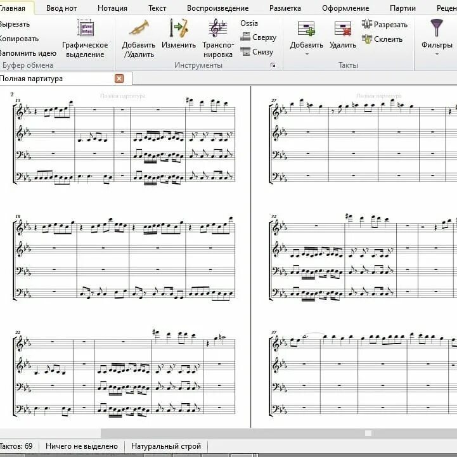Click bar number 27 on right page
This screenshot has height=457, width=457.
[x=274, y=101]
